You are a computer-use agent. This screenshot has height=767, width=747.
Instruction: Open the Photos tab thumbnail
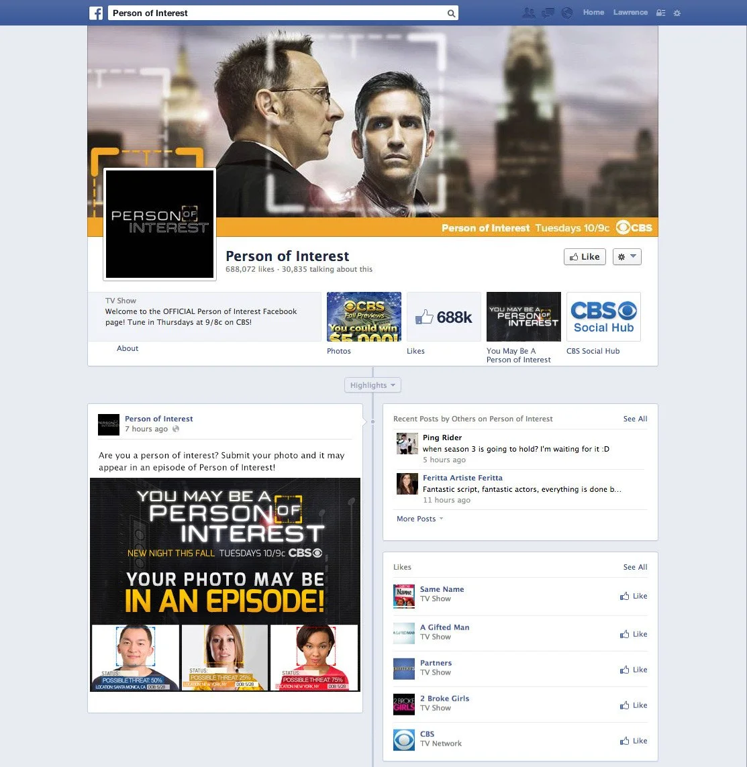click(x=364, y=317)
